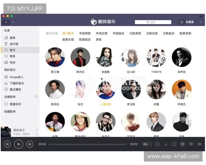The image size is (206, 165).
Task: Add a new playlist with the 自建歌单 plus icon
Action: (x=36, y=97)
